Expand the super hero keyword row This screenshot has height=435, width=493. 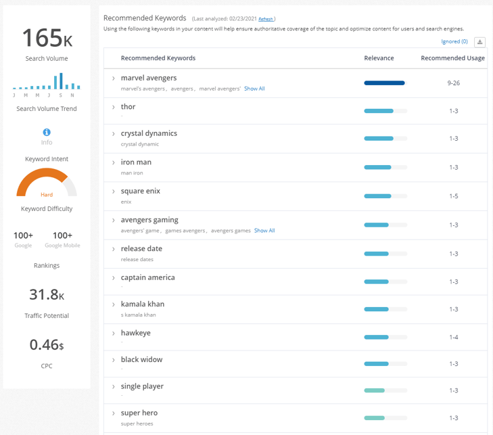(114, 413)
